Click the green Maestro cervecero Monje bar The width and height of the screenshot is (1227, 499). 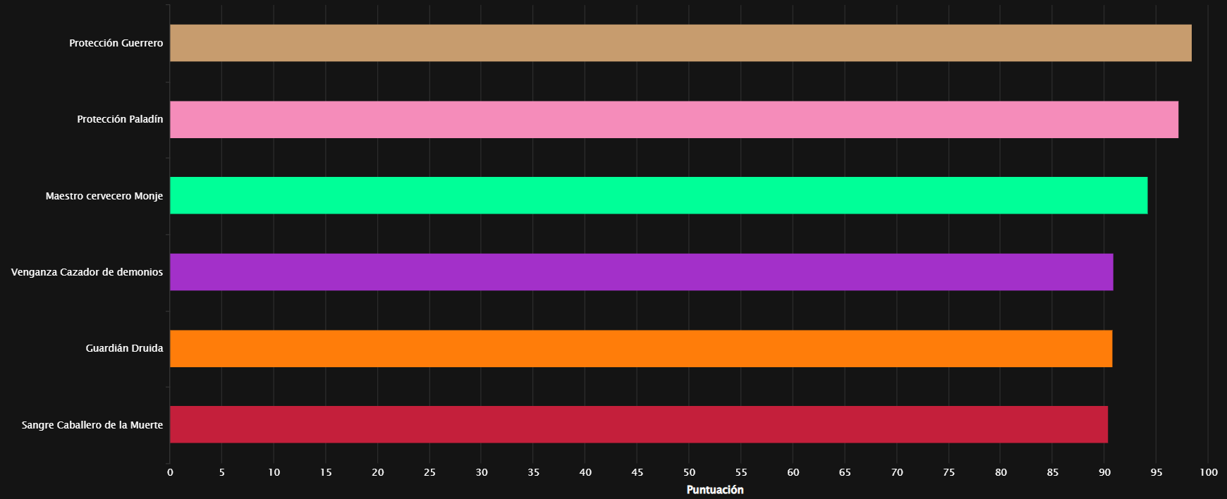click(658, 195)
